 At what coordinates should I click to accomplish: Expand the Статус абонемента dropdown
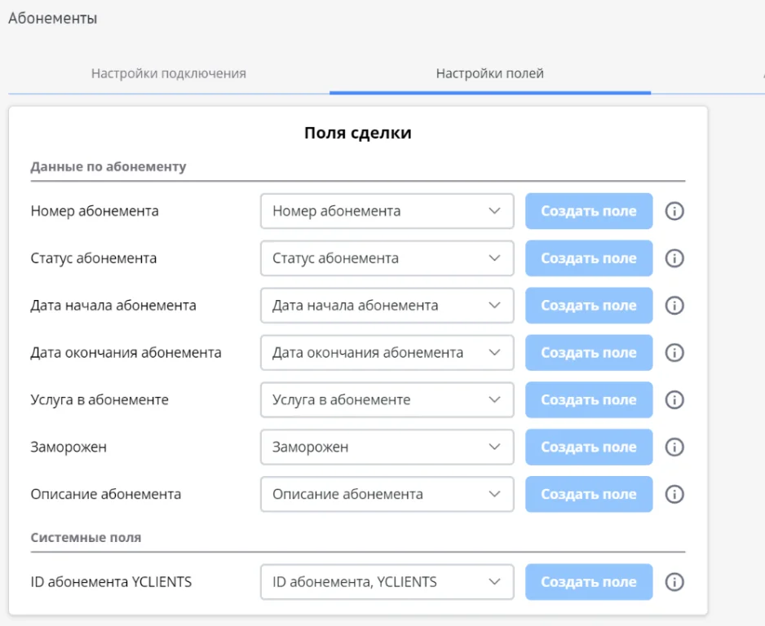tap(387, 258)
